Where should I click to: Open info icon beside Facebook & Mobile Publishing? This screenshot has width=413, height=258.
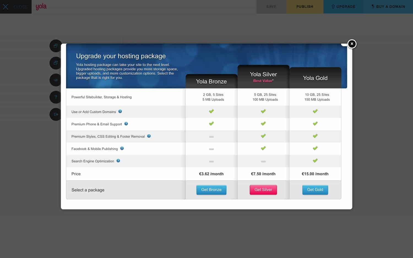[122, 149]
